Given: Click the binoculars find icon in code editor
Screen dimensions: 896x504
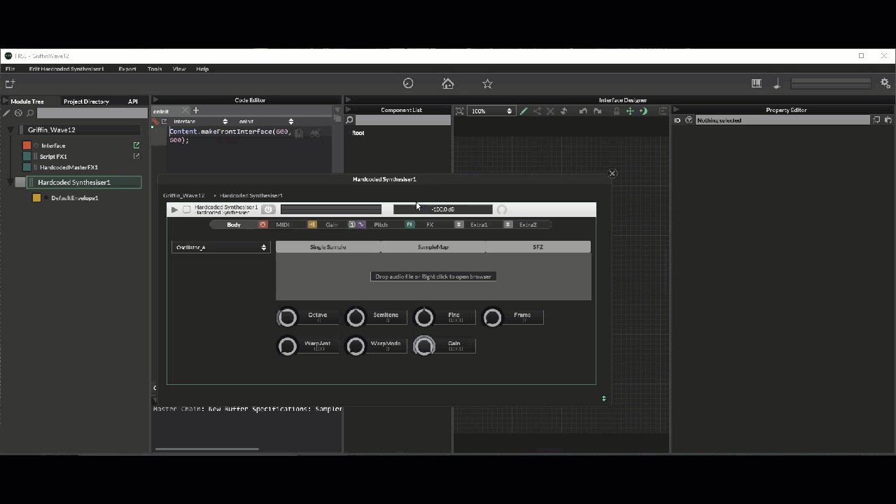Looking at the screenshot, I should pos(314,132).
